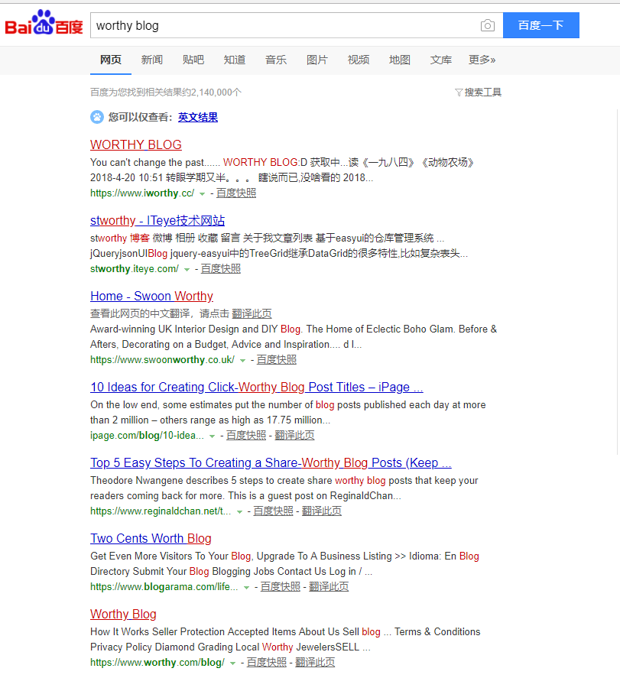
Task: Open the 音乐 tab
Action: point(276,60)
